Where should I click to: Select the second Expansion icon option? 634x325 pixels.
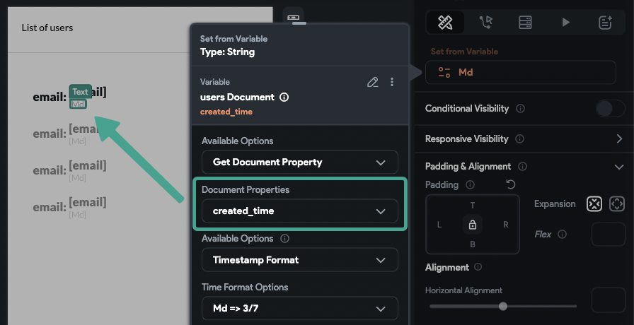617,204
